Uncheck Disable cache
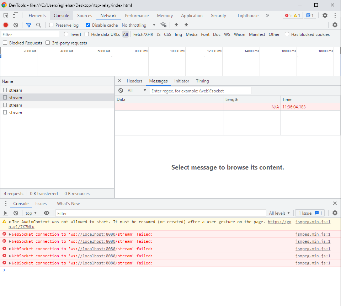This screenshot has height=306, width=341. (x=87, y=25)
